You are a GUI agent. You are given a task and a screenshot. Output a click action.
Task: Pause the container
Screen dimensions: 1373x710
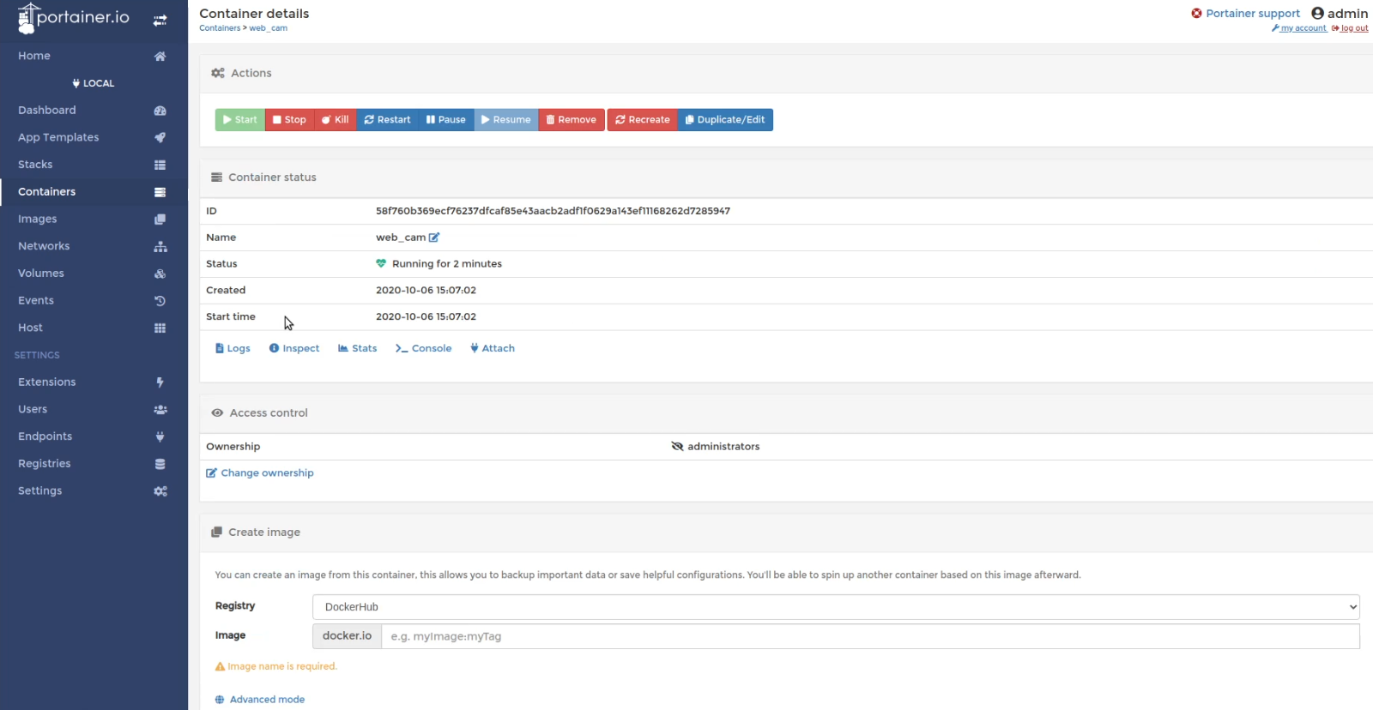446,120
